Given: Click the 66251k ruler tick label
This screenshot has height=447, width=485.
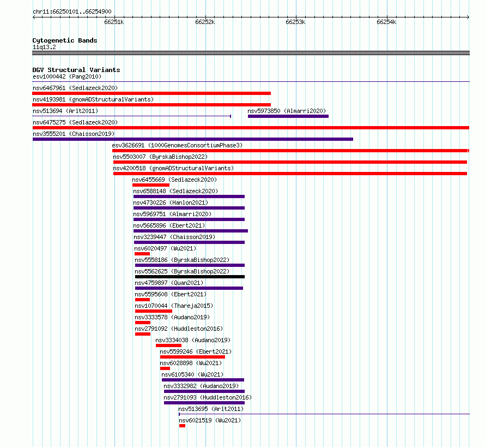Looking at the screenshot, I should [114, 22].
